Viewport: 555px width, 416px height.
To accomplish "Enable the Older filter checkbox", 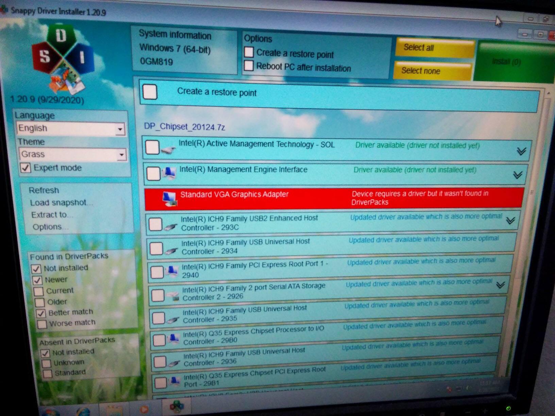I will pyautogui.click(x=40, y=302).
